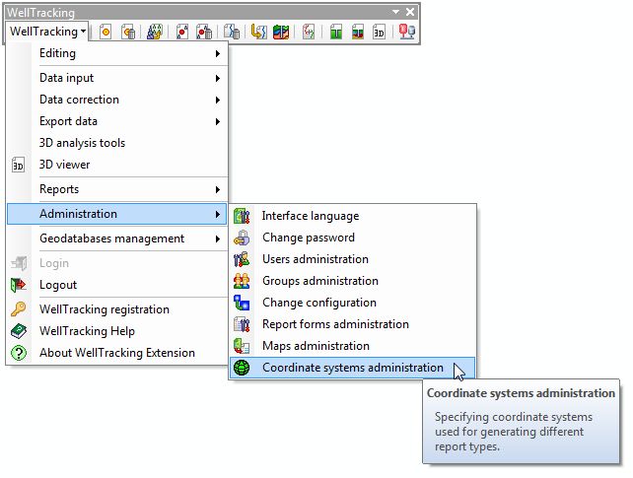
Task: Click the faded page with arrows toolbar icon
Action: click(x=309, y=32)
